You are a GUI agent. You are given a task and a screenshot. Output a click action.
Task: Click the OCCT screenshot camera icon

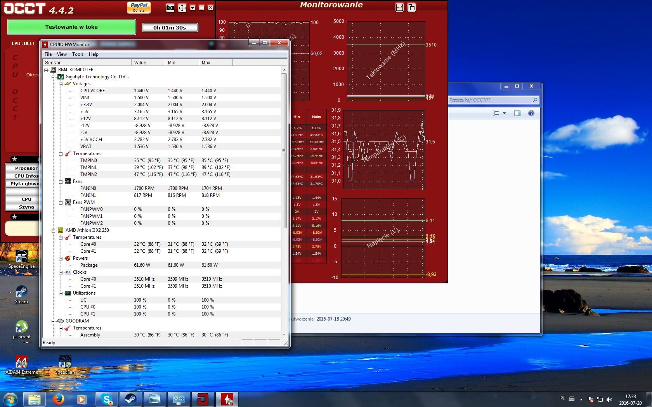coord(170,8)
